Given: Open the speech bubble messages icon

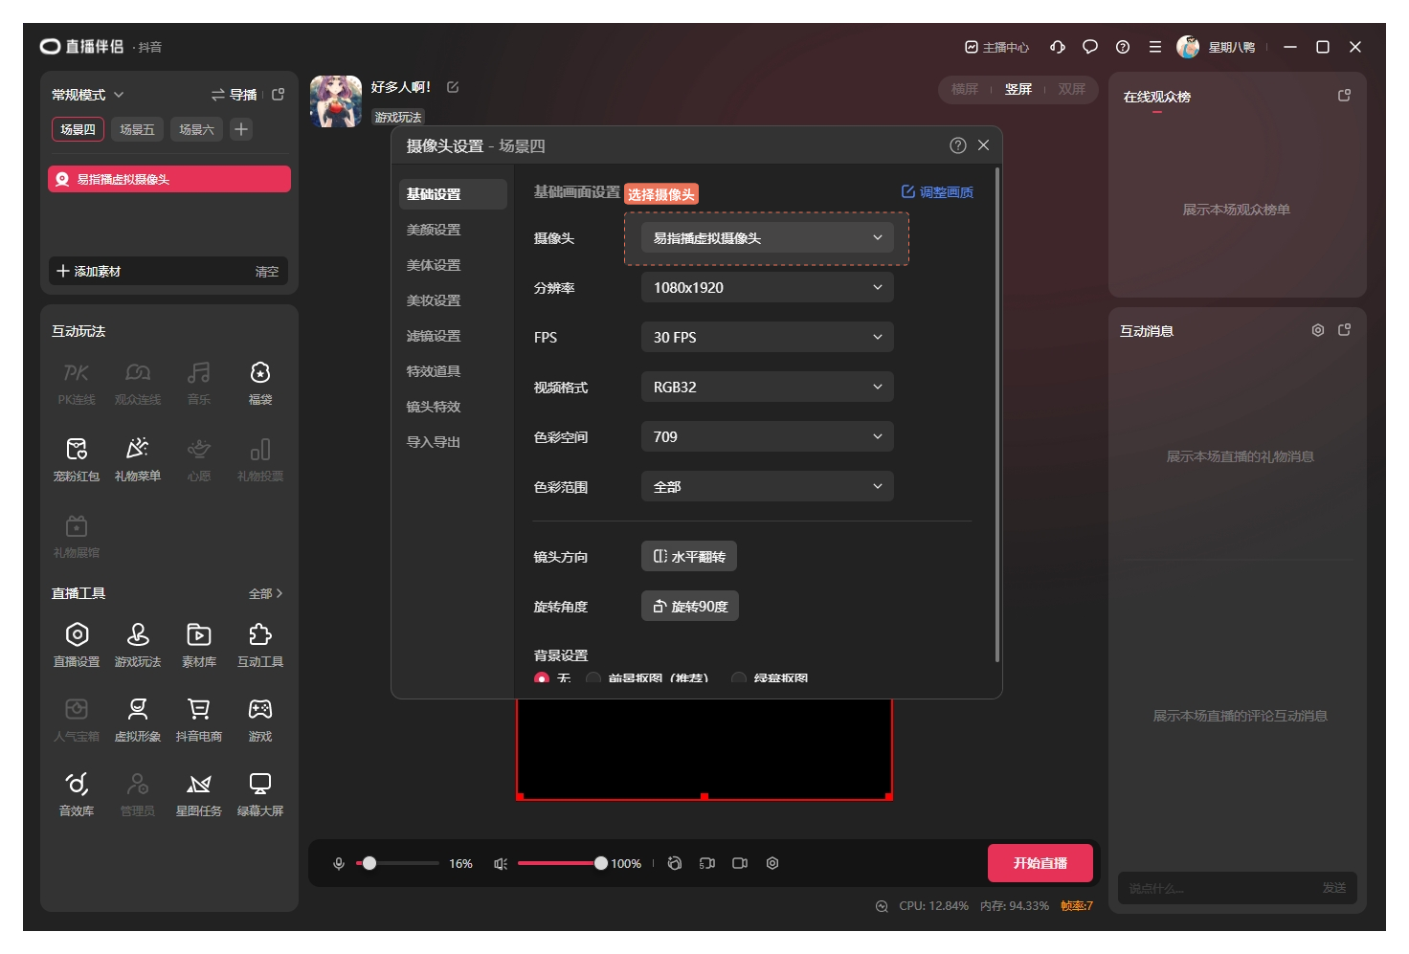Looking at the screenshot, I should (1090, 47).
